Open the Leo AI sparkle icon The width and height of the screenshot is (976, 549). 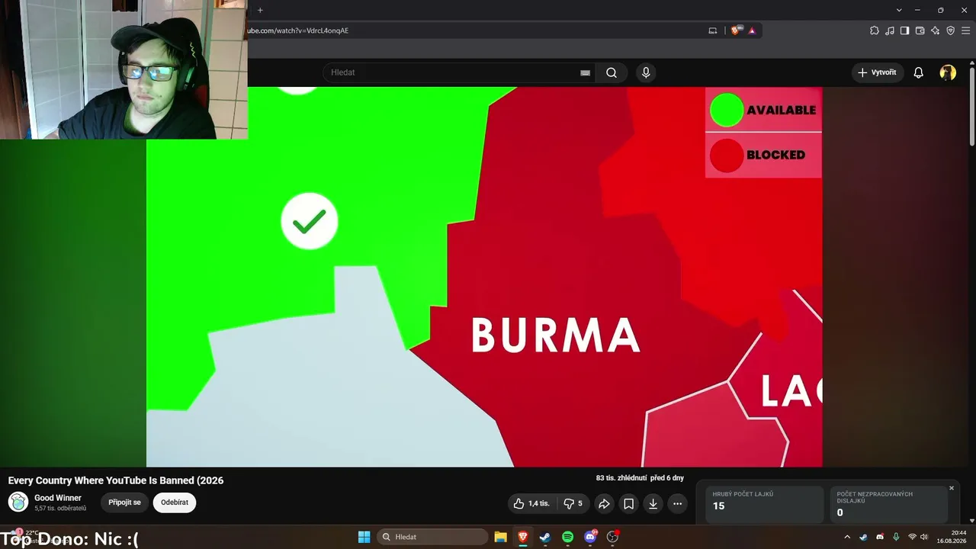(x=936, y=30)
